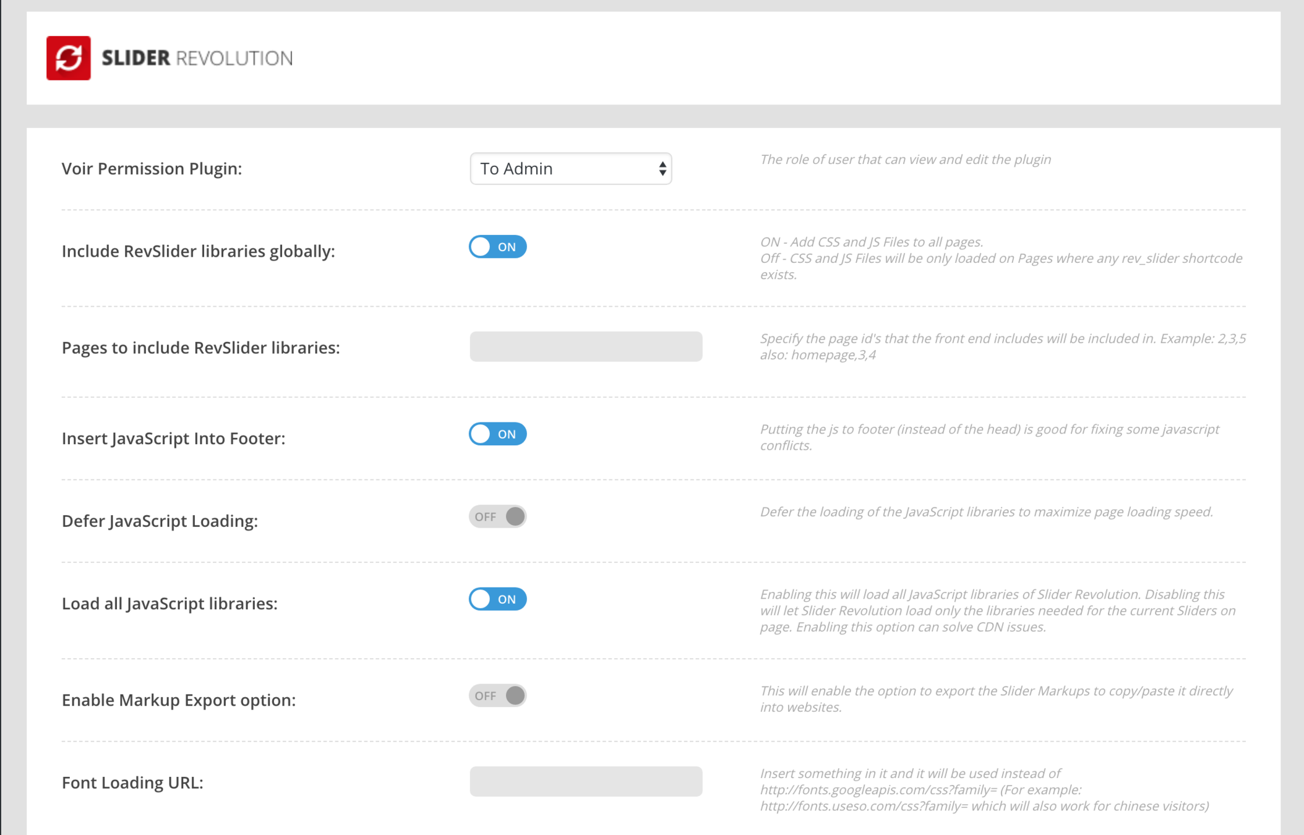Click the Pages to include RevSlider libraries field
The height and width of the screenshot is (835, 1304).
pos(585,346)
